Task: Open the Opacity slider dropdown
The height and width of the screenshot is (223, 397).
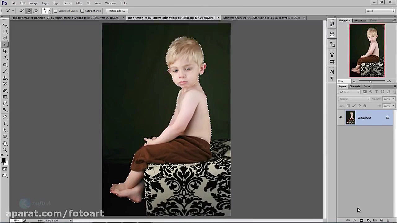Action: (x=393, y=99)
